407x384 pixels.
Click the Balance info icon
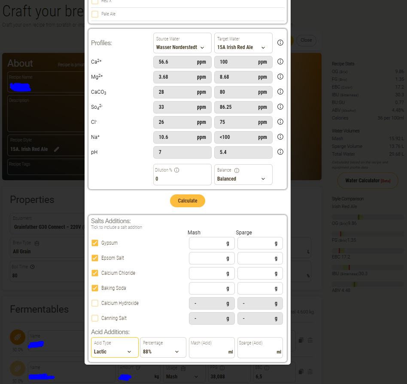click(x=237, y=170)
